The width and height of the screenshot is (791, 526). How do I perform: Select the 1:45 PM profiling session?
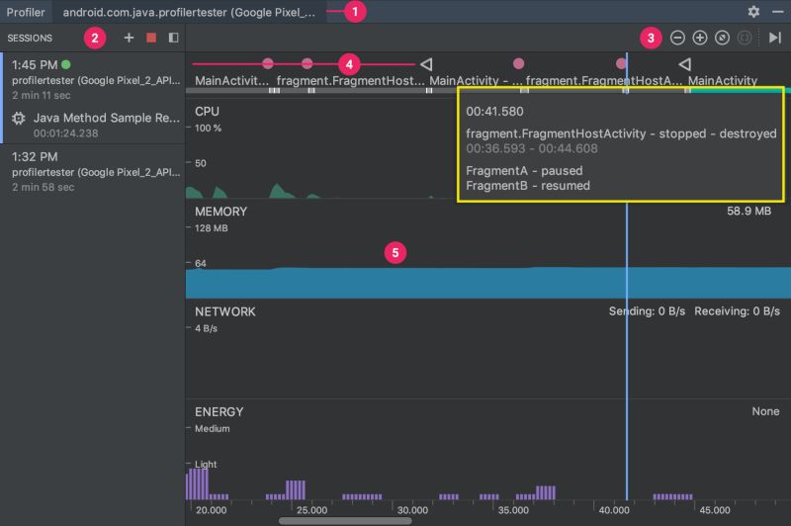pyautogui.click(x=93, y=80)
